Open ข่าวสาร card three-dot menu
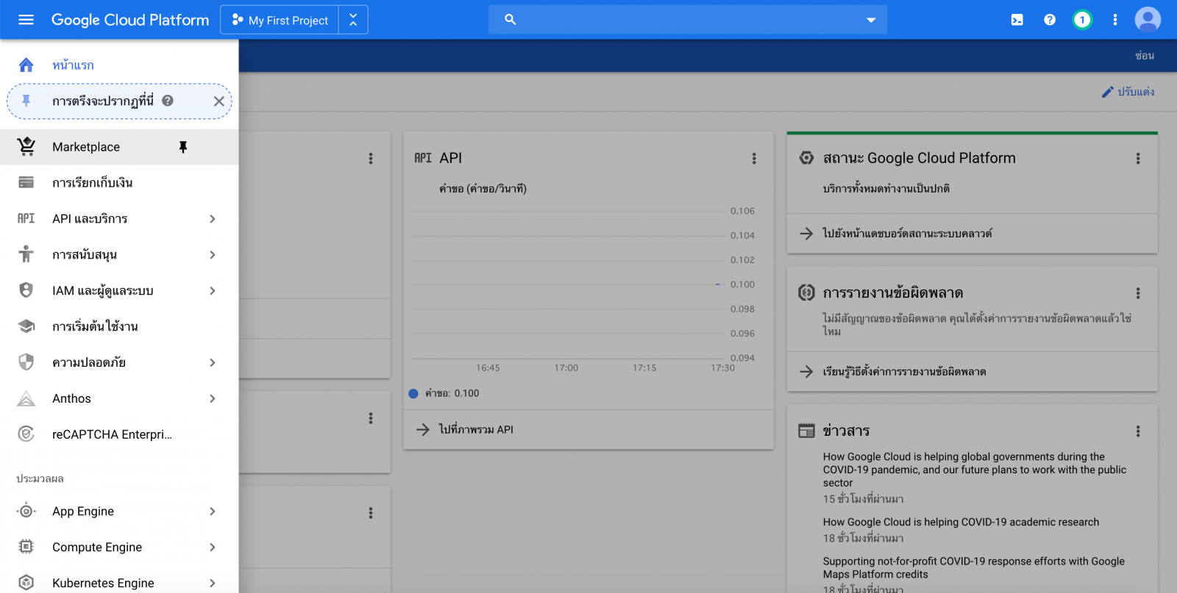1177x593 pixels. coord(1138,431)
